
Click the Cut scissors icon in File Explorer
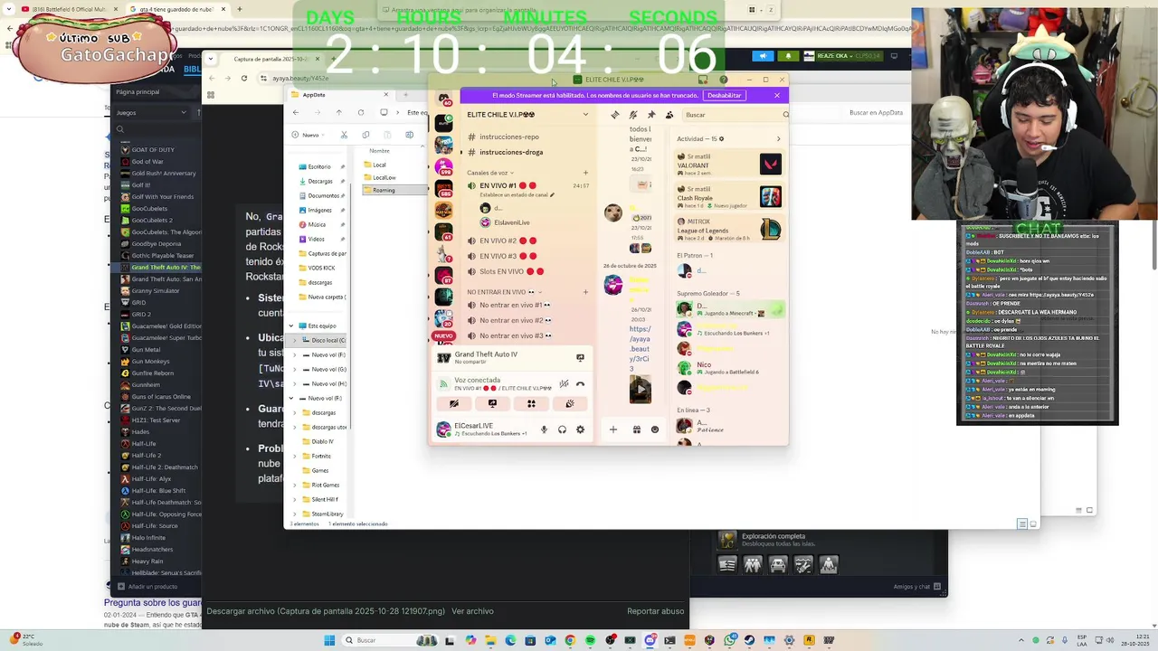click(344, 135)
